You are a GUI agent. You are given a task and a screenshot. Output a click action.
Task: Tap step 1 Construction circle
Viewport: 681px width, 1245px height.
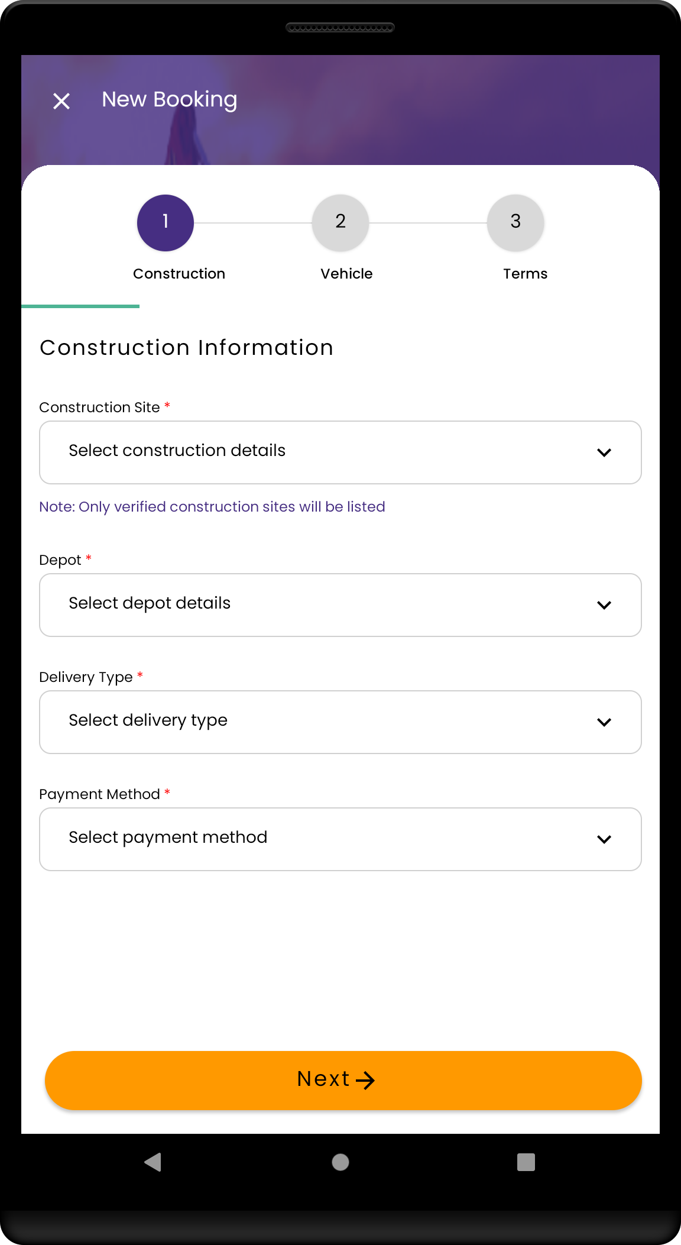point(166,223)
